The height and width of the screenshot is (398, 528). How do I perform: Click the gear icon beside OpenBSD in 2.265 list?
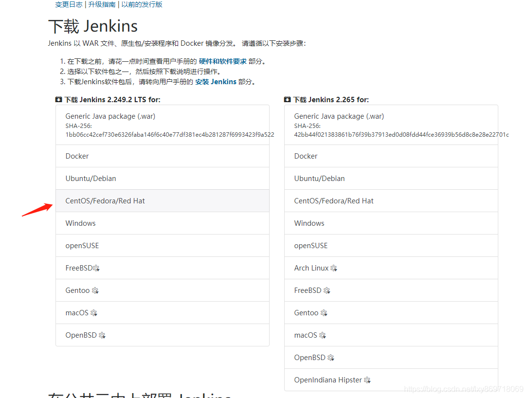(331, 358)
